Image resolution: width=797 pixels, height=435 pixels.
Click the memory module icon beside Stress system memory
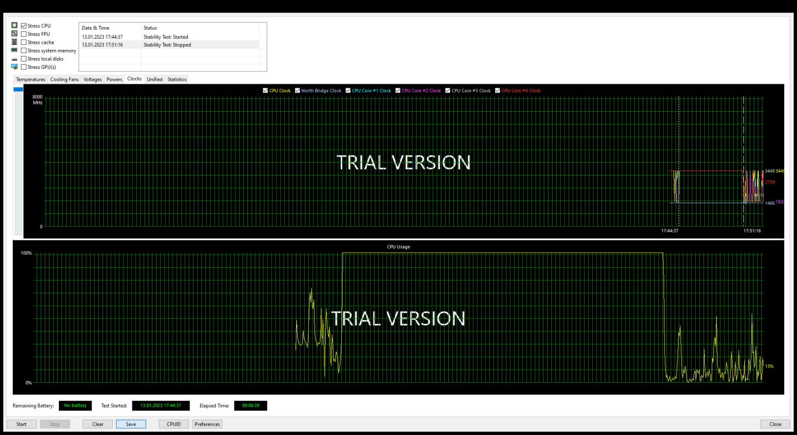pos(15,50)
